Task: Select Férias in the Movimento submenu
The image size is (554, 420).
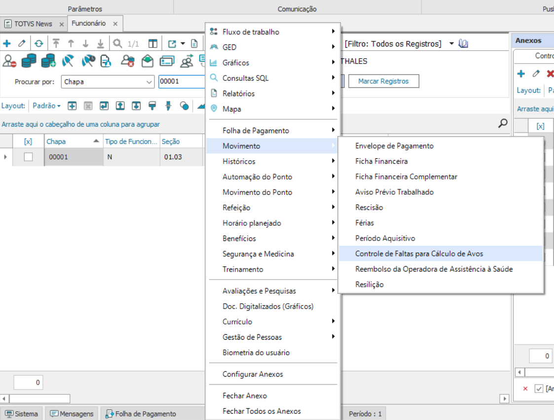Action: click(441, 223)
